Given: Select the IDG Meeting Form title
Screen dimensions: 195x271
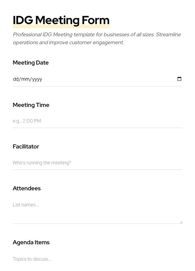Looking at the screenshot, I should (61, 20).
